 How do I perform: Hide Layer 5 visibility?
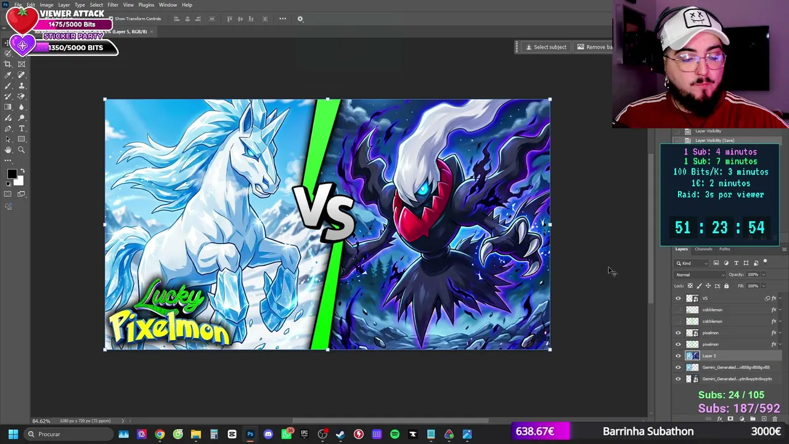click(x=679, y=356)
